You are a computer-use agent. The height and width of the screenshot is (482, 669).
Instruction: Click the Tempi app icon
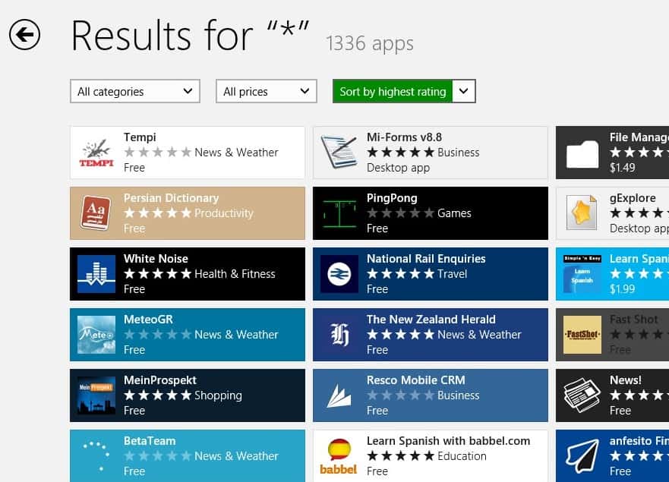click(x=96, y=153)
